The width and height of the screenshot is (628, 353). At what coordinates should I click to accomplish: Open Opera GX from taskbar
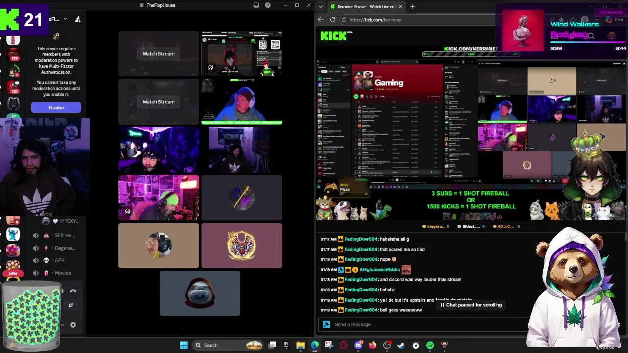pos(344,345)
